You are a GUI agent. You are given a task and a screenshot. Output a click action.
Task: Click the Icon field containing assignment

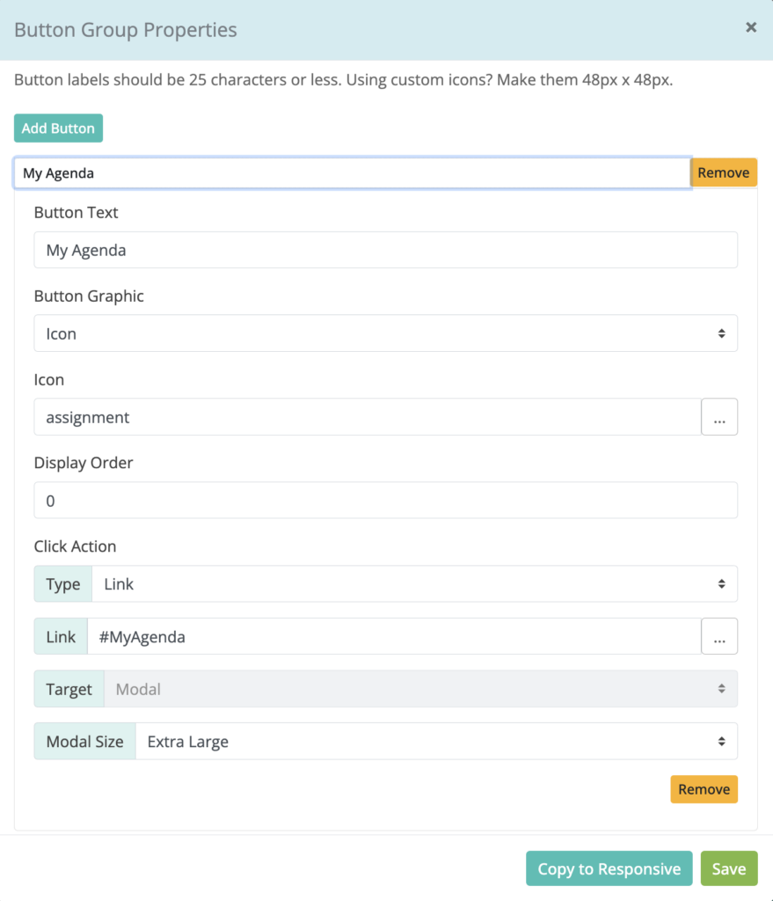point(367,417)
